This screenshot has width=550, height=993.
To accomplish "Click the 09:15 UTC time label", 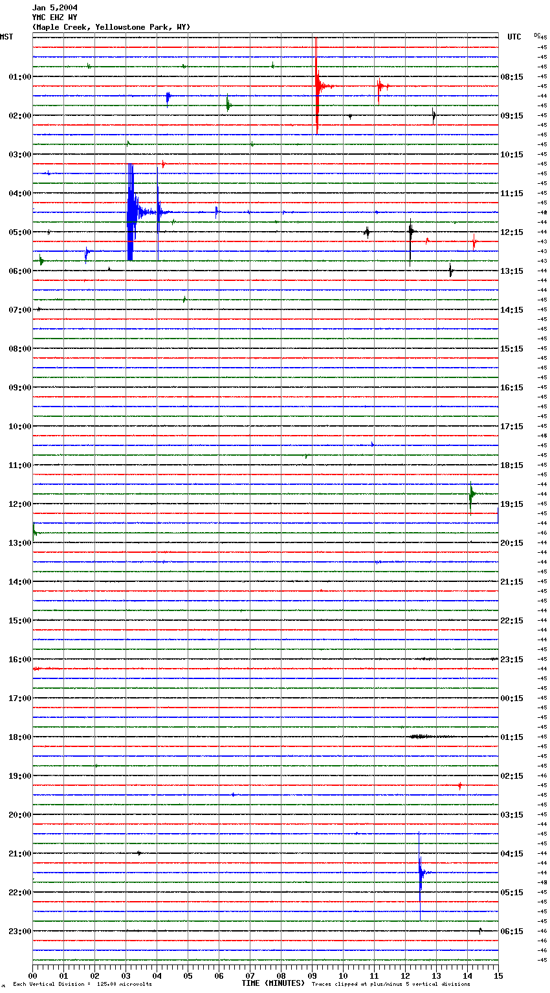I will point(512,116).
